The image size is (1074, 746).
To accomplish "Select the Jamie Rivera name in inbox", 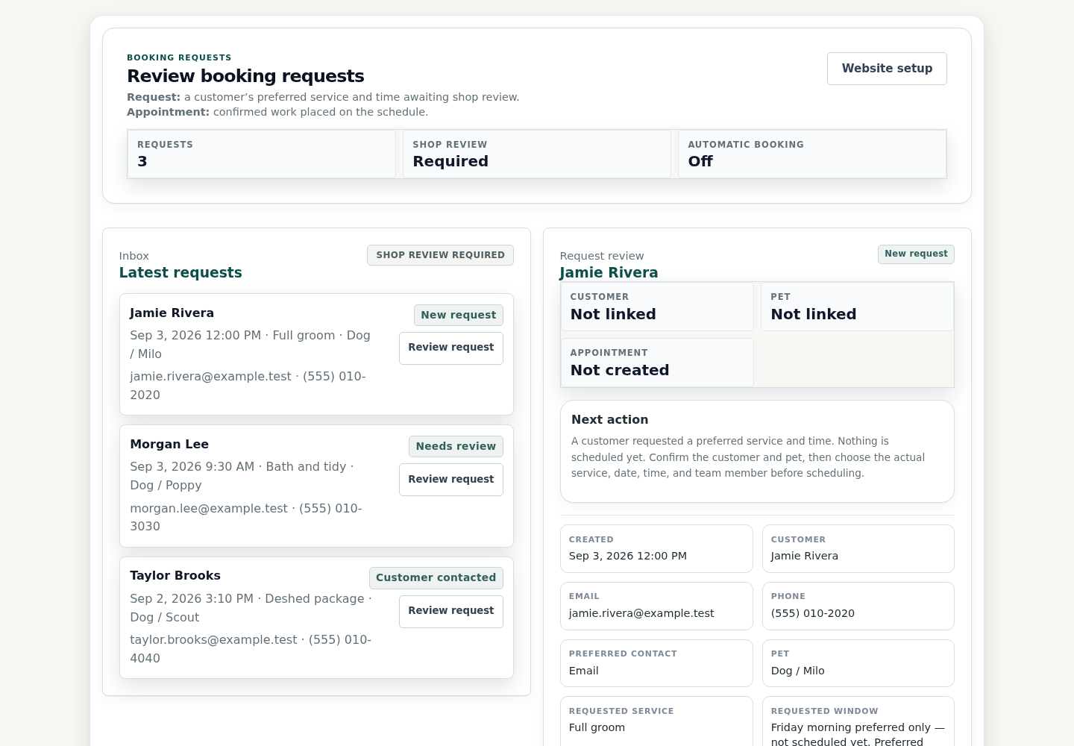I will tap(172, 313).
